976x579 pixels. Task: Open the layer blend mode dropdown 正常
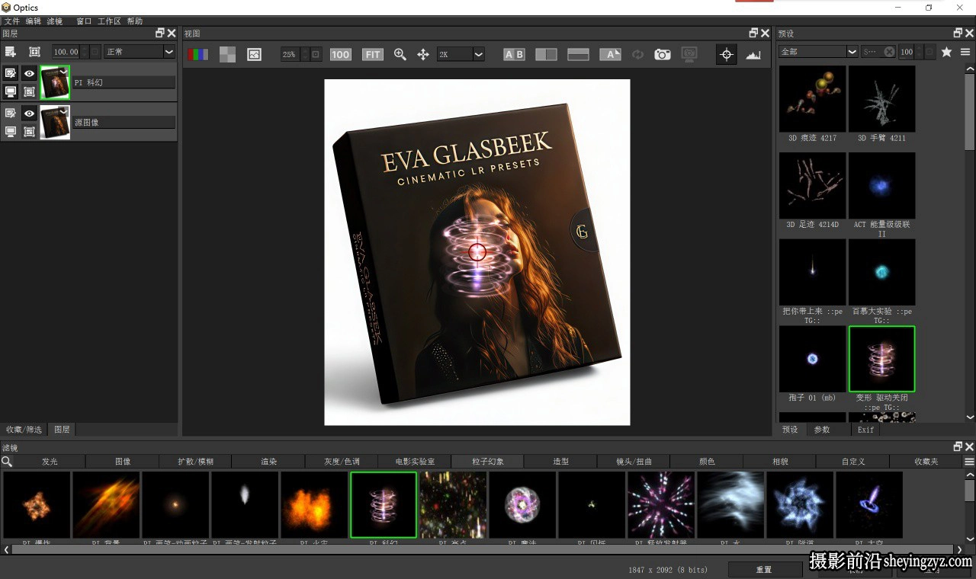[x=140, y=52]
